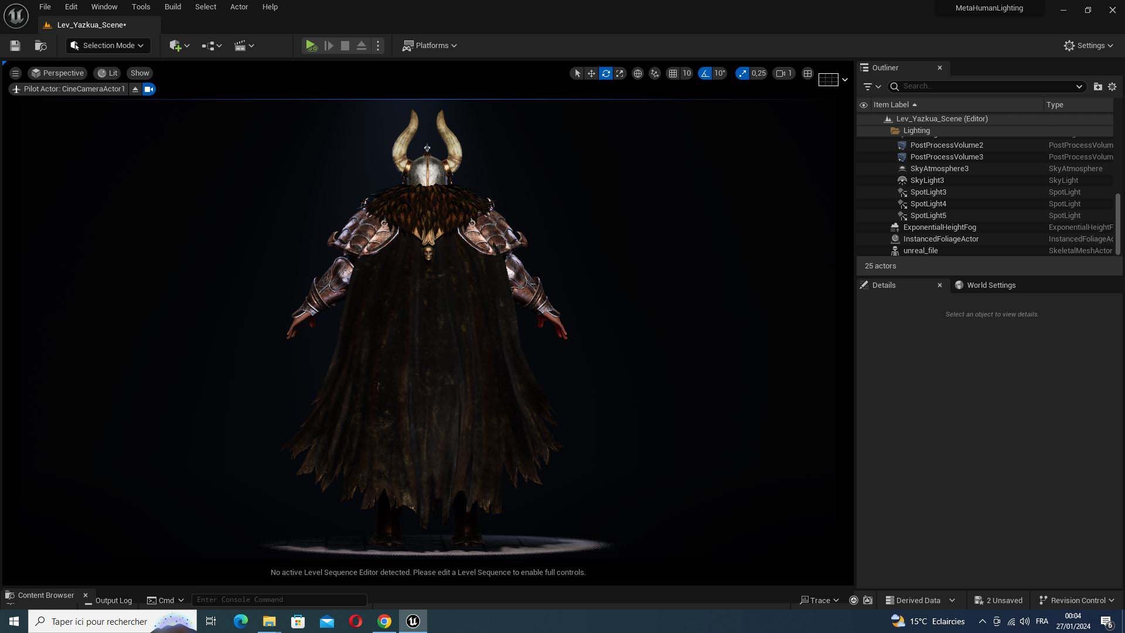The height and width of the screenshot is (633, 1125).
Task: Toggle grid snapping icon
Action: (673, 73)
